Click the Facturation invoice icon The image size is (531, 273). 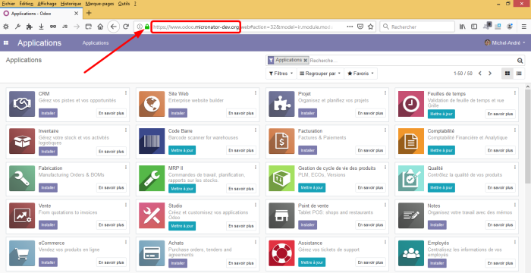click(281, 141)
